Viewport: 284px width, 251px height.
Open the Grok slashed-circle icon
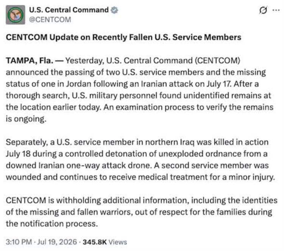coord(263,10)
